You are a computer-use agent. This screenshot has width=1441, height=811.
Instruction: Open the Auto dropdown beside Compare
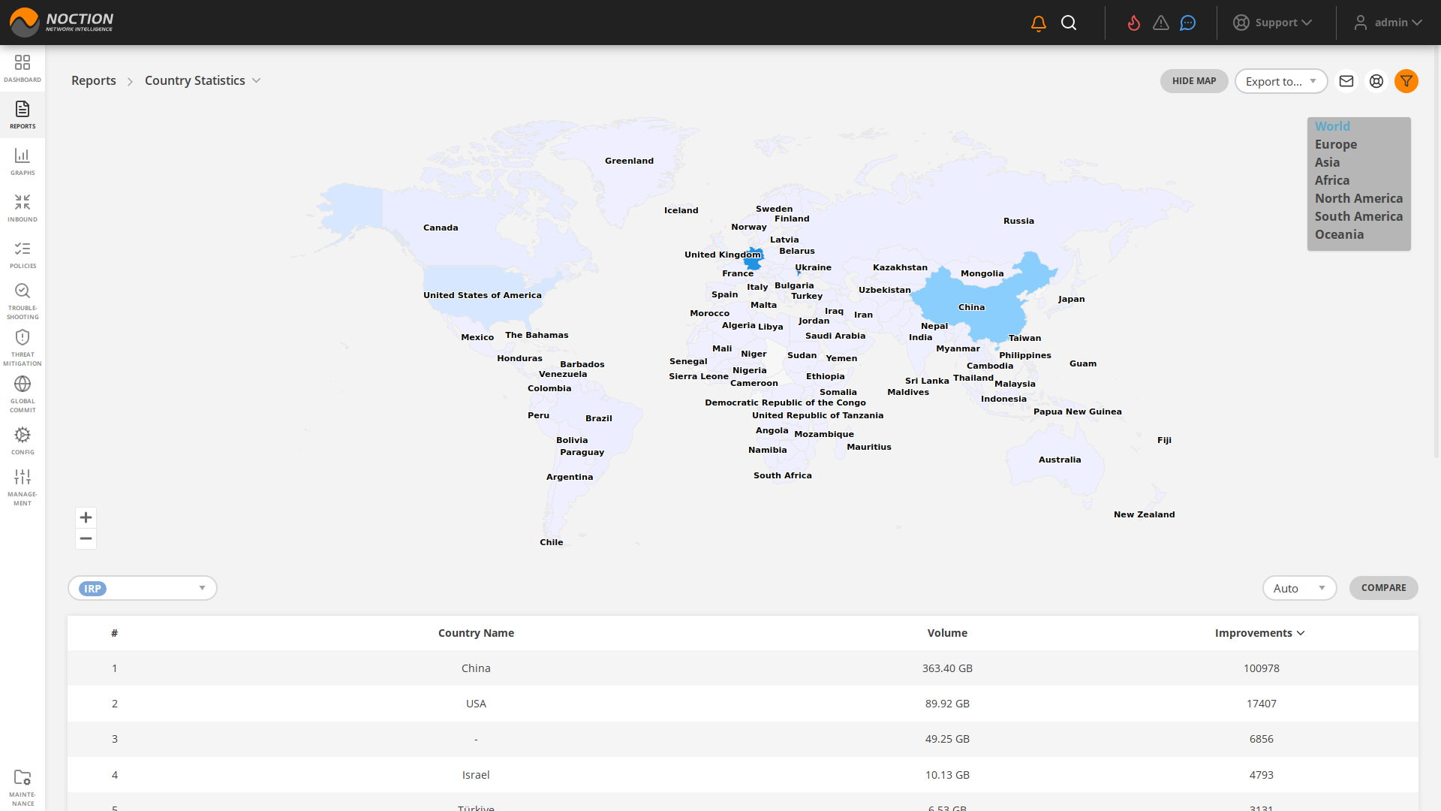click(x=1299, y=588)
